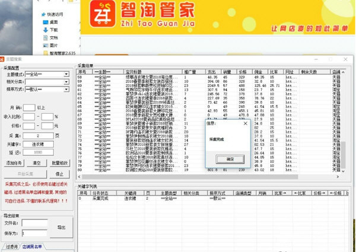Click the 月销 minimum input field

click(29, 107)
